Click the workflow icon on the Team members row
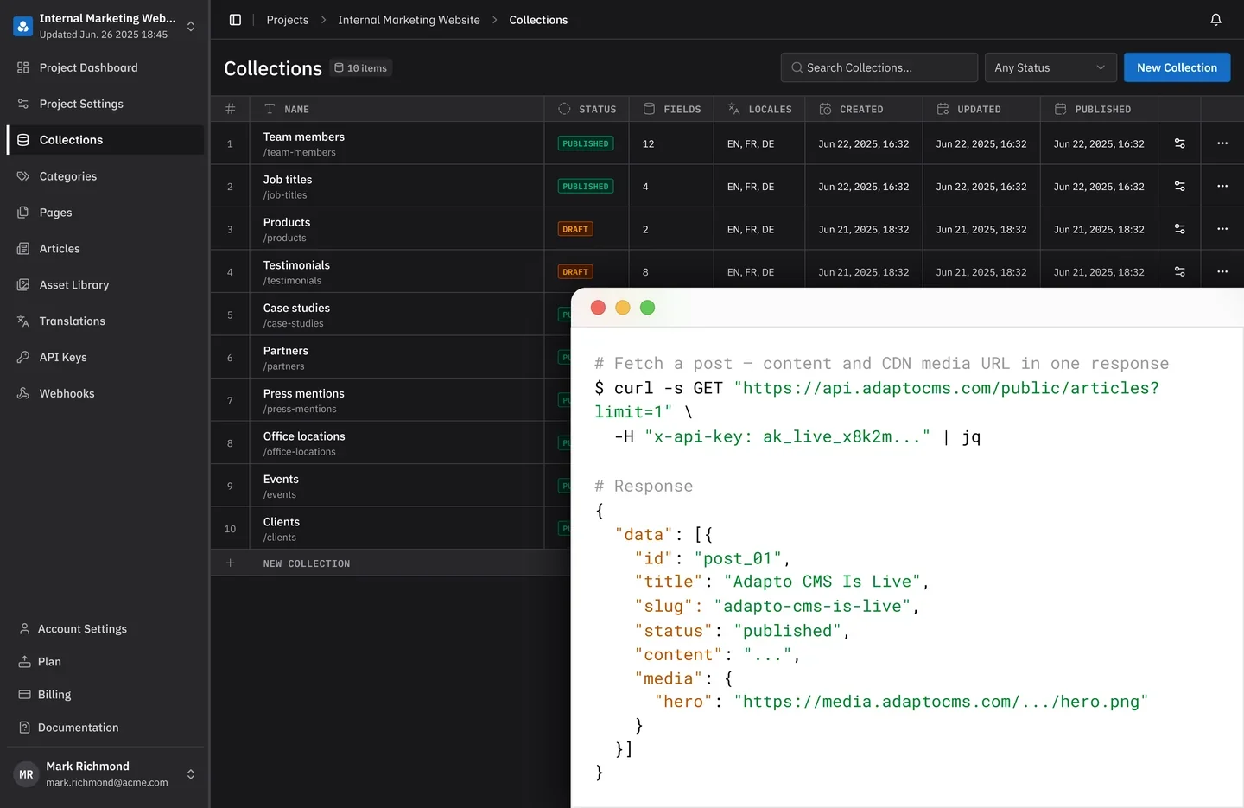The image size is (1244, 808). click(1178, 143)
